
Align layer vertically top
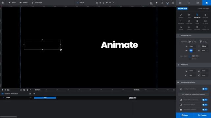pos(201,42)
